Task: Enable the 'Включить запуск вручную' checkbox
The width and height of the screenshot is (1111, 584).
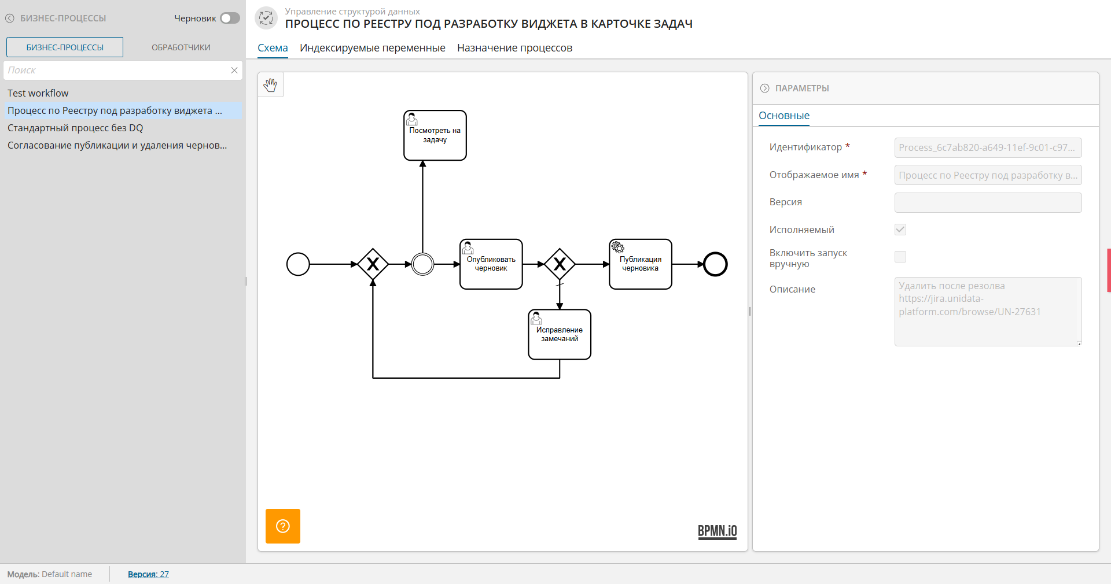Action: 900,257
